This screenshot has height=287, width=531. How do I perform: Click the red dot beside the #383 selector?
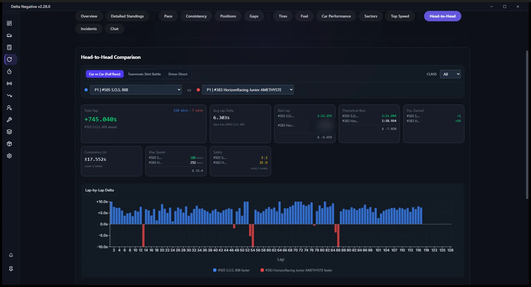(198, 90)
